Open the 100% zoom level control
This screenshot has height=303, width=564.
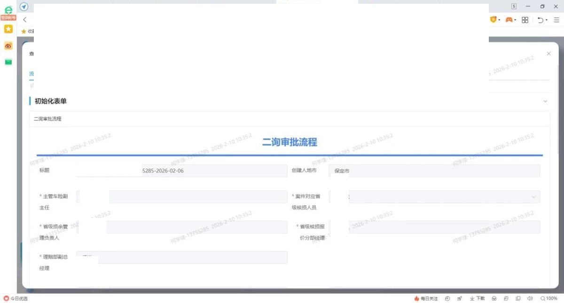coord(548,298)
